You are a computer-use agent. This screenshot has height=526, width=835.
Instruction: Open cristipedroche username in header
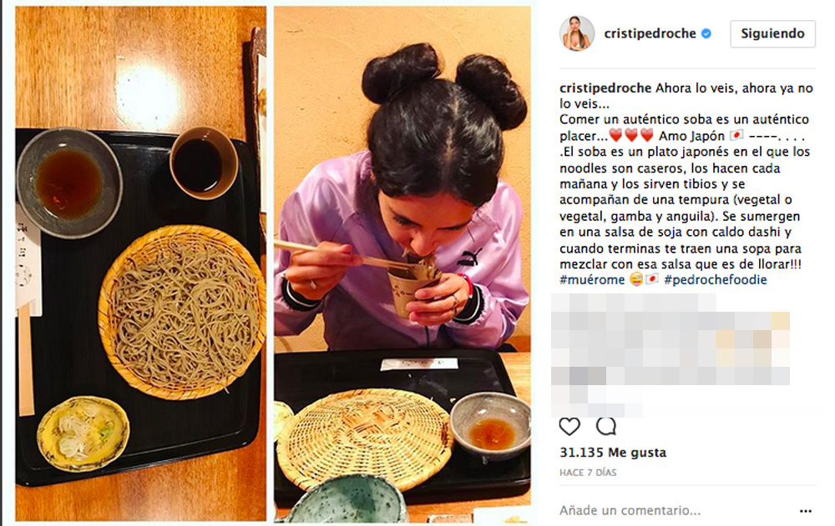point(650,33)
